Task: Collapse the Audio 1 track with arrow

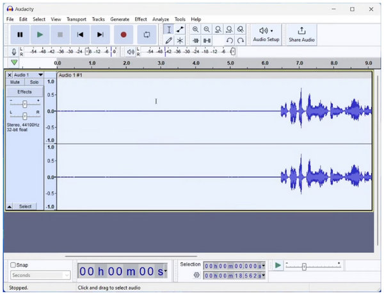Action: coord(9,206)
